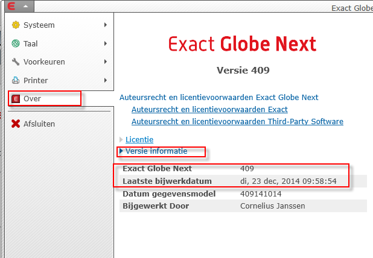This screenshot has height=258, width=373.
Task: Click the Auteursrecht Exact Globe Next heading
Action: coord(219,98)
